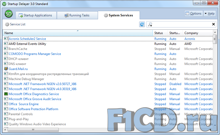Click the Guard.Mail.ru shield icon
220x135 pixels.
[x=6, y=69]
